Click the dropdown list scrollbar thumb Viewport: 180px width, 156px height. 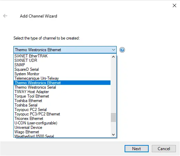click(x=113, y=118)
